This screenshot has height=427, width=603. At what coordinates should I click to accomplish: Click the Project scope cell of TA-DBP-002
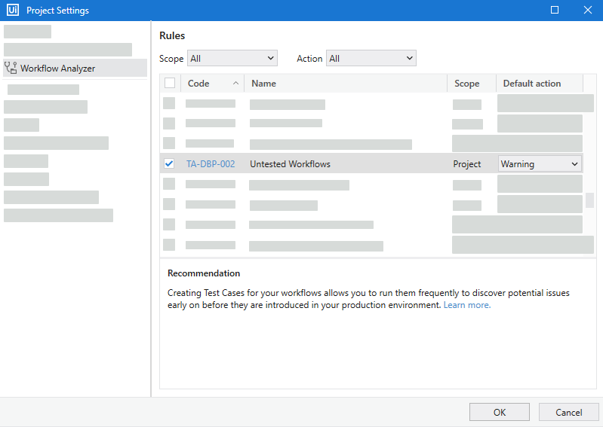(467, 164)
